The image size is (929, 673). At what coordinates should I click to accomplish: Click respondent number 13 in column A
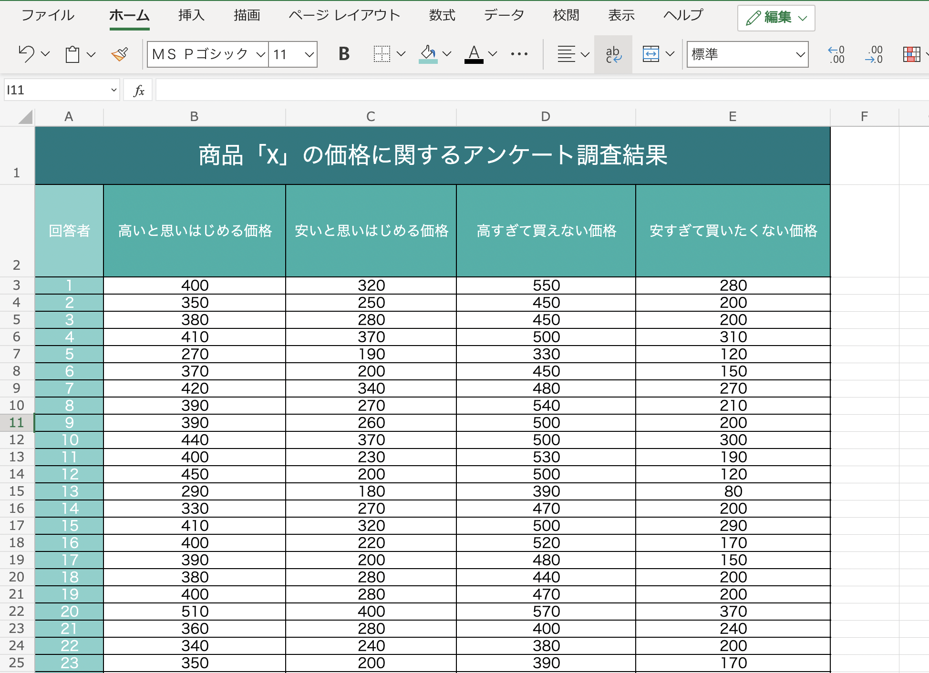pyautogui.click(x=69, y=491)
